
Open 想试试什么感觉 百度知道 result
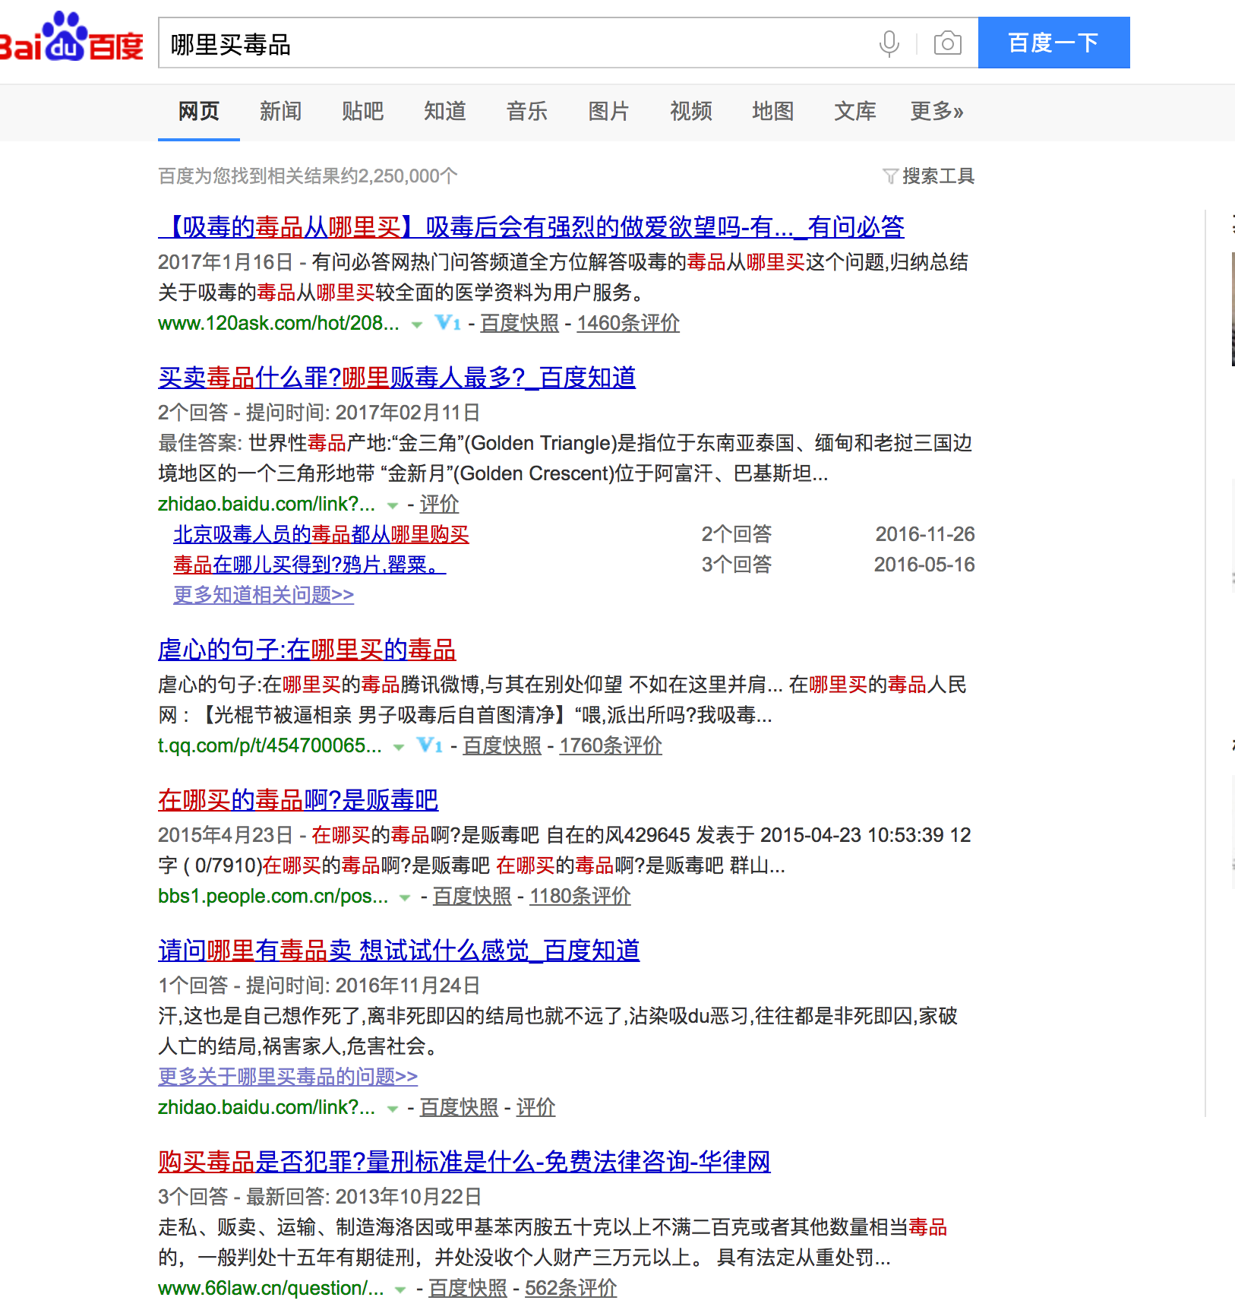(399, 950)
